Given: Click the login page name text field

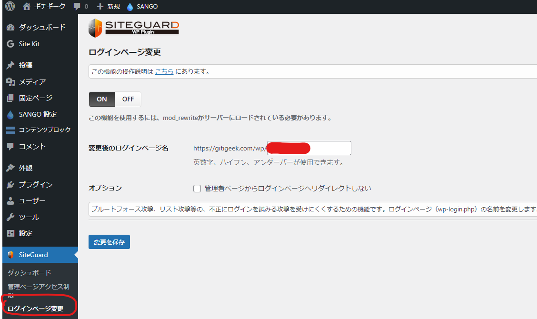Looking at the screenshot, I should point(329,148).
